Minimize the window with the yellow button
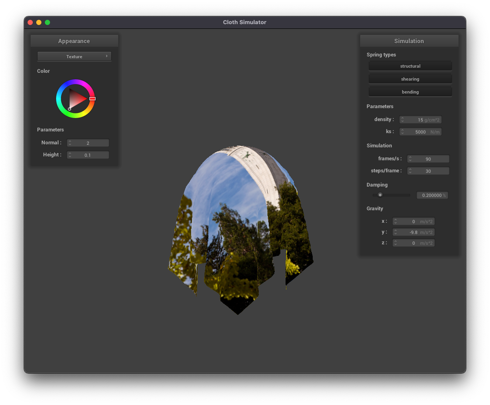This screenshot has width=490, height=405. click(39, 22)
